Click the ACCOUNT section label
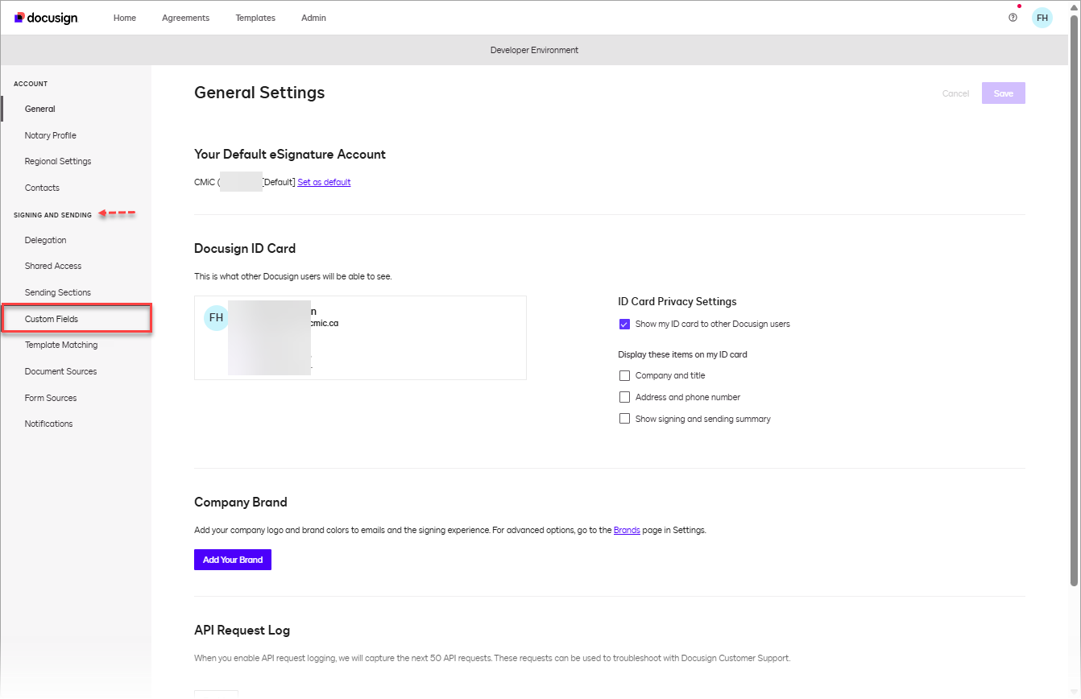 (31, 84)
